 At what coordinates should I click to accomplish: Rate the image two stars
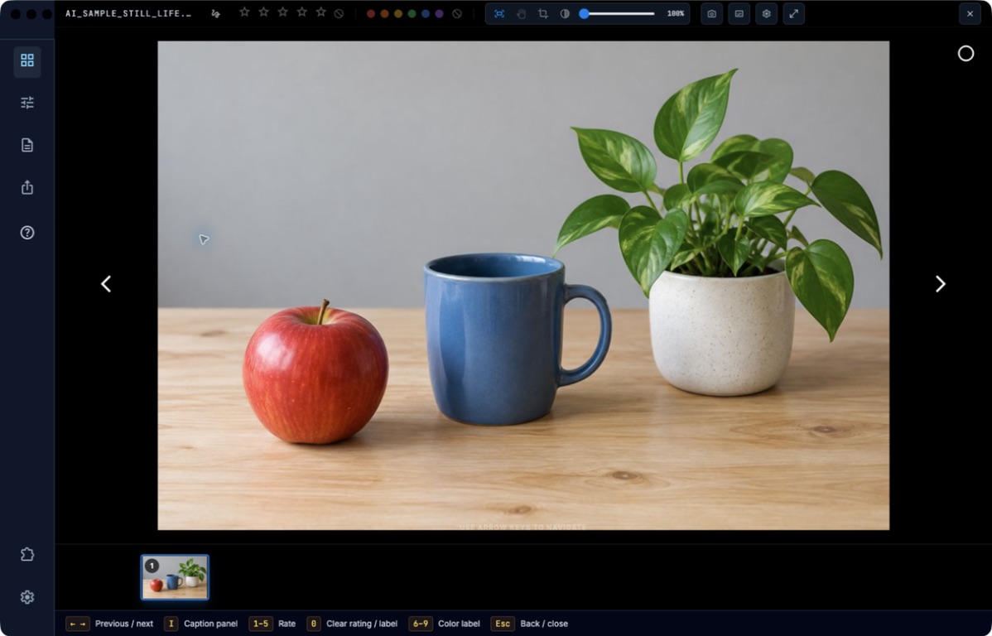[264, 12]
